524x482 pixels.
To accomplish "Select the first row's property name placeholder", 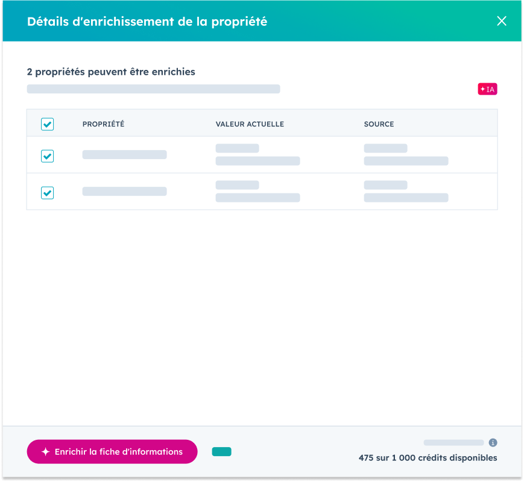I will pyautogui.click(x=124, y=155).
